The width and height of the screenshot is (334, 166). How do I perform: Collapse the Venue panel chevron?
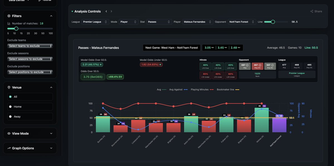(51, 87)
